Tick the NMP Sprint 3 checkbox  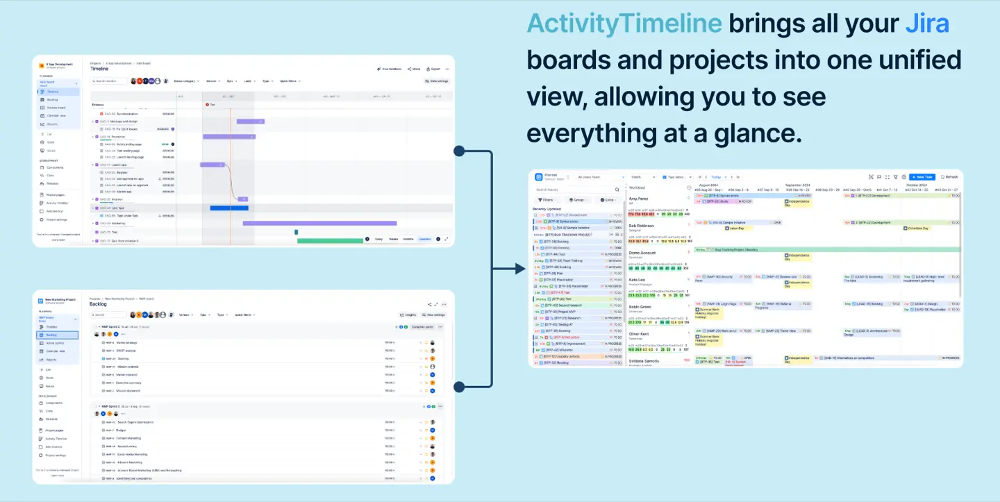tap(95, 406)
